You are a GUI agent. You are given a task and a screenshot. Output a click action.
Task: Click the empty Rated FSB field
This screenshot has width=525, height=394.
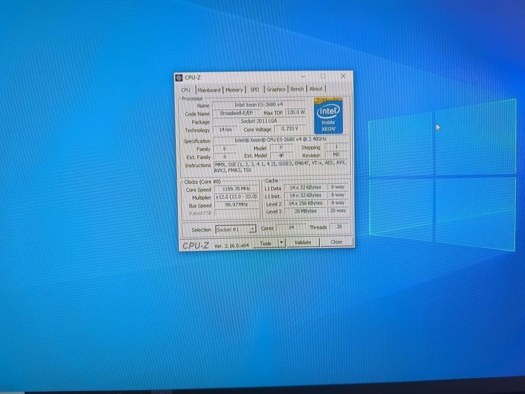pos(236,212)
